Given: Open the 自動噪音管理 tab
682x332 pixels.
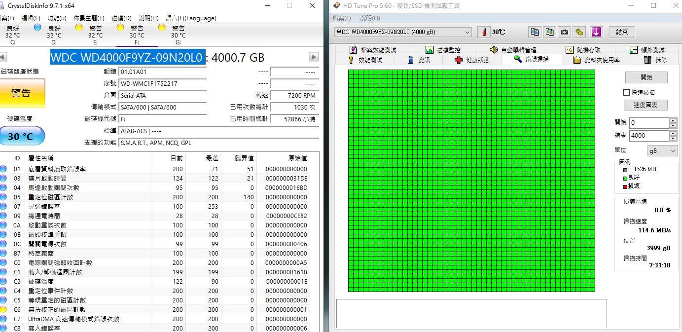Looking at the screenshot, I should [513, 50].
